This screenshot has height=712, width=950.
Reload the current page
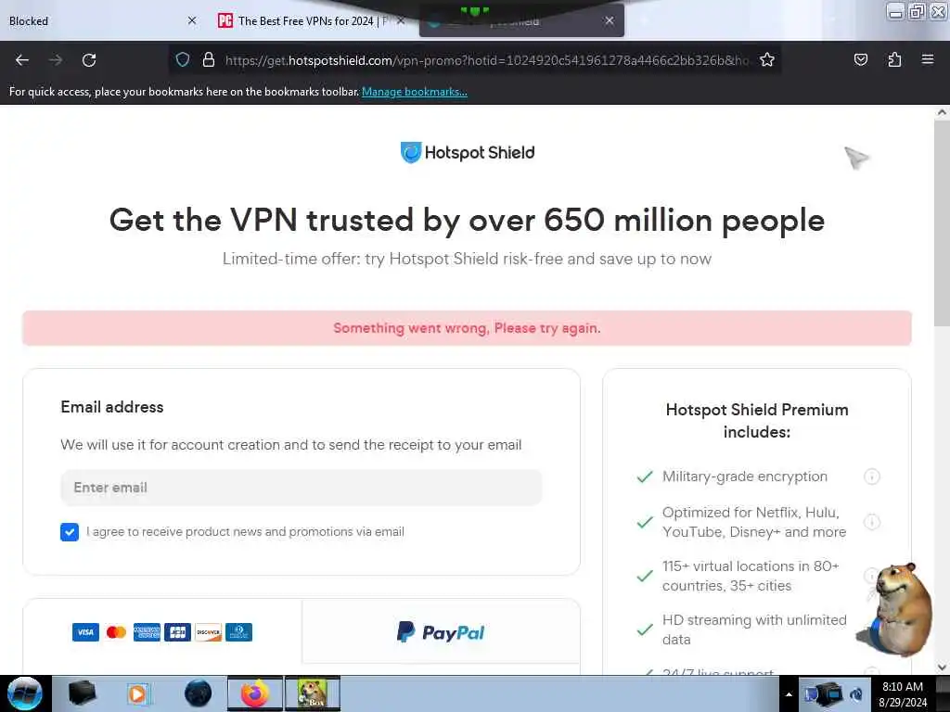(x=89, y=60)
